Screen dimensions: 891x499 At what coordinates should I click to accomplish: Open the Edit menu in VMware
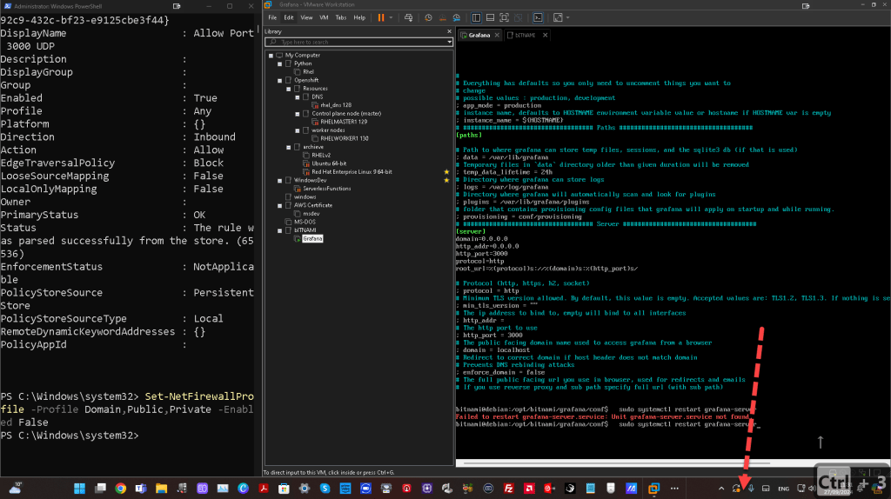tap(289, 17)
